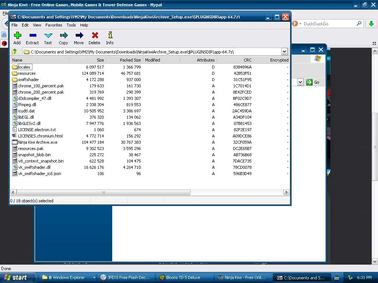Click the search magnifier in DuckDuckGo box
The image size is (378, 283).
coord(359,23)
